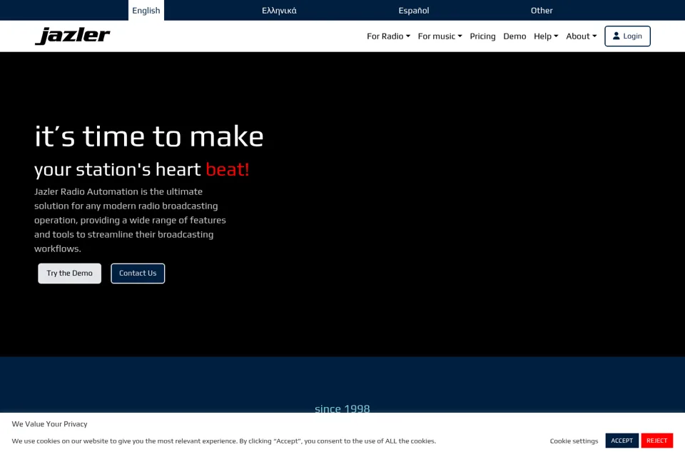The width and height of the screenshot is (685, 457).
Task: Go to the Pricing page
Action: [483, 36]
